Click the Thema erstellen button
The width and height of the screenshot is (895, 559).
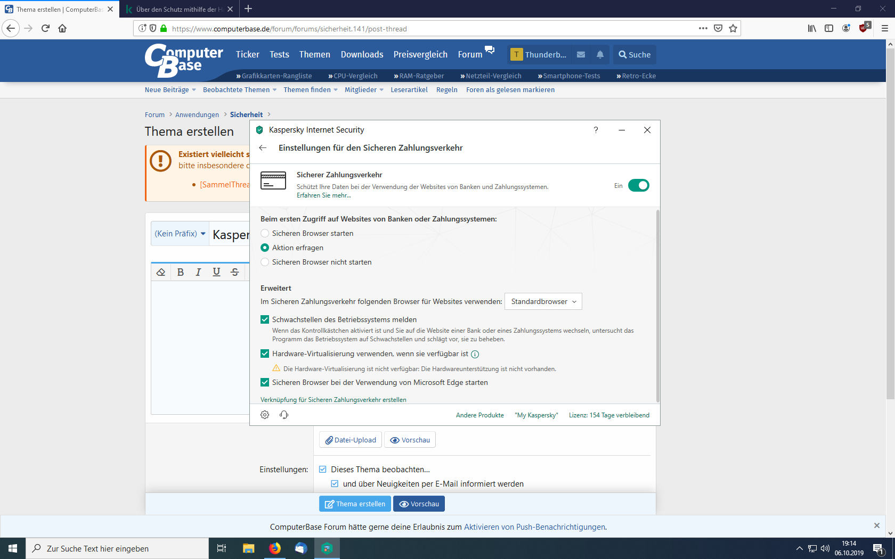click(x=355, y=504)
